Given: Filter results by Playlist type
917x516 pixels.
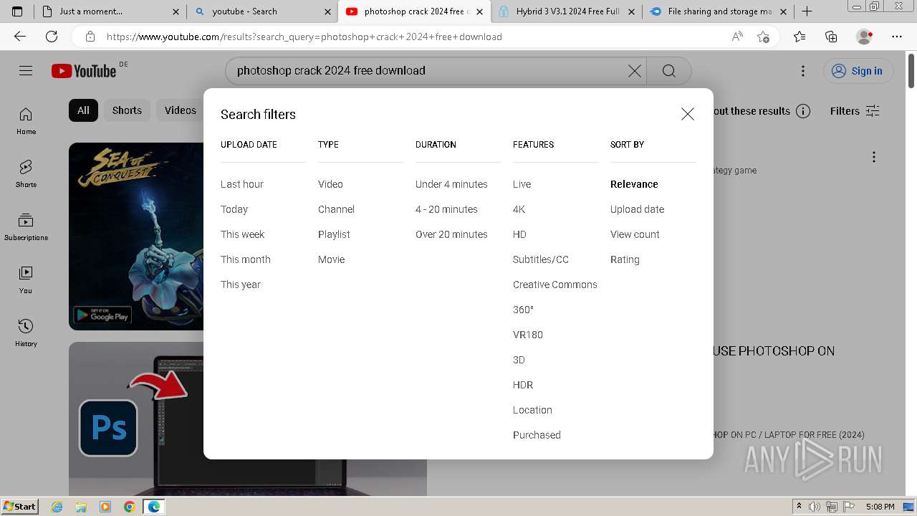Looking at the screenshot, I should click(x=334, y=234).
